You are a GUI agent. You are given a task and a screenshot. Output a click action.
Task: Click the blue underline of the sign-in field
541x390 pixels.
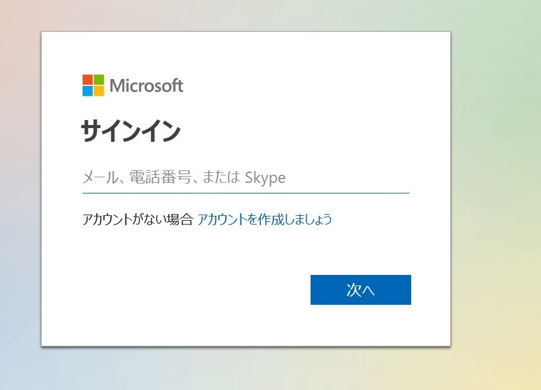click(245, 193)
